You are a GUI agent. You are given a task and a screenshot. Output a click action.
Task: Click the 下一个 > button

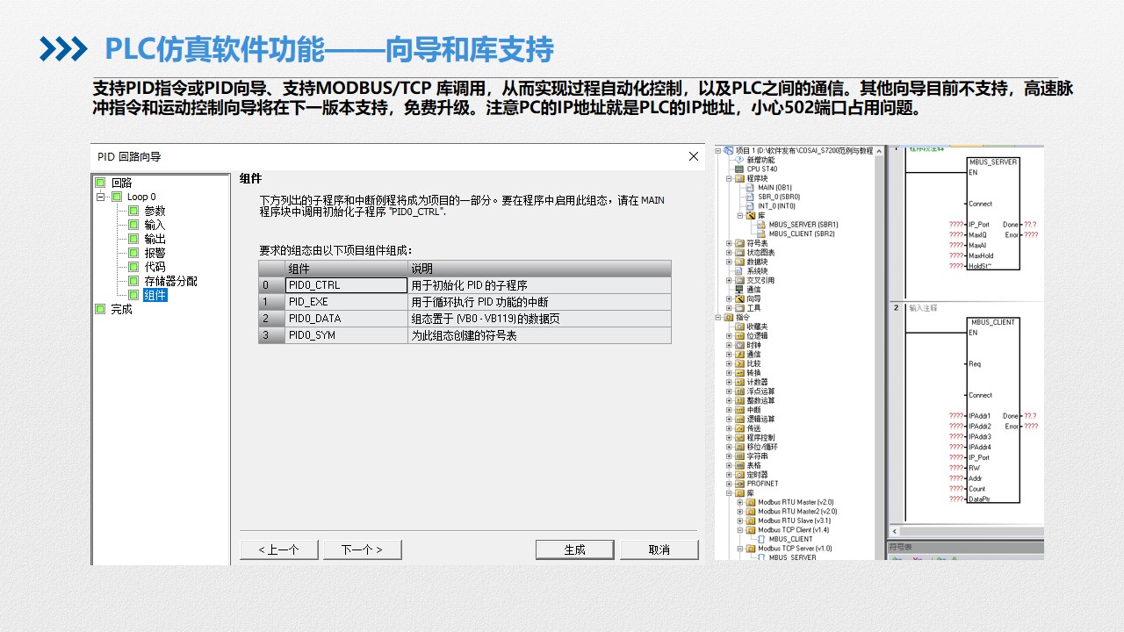[x=363, y=549]
